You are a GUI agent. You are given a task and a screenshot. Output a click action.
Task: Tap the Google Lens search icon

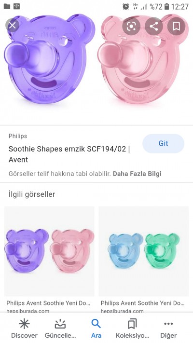coord(131,26)
